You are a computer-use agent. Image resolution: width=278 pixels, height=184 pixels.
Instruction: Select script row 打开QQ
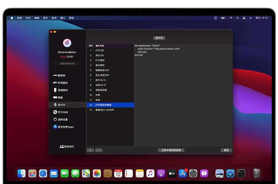110,51
